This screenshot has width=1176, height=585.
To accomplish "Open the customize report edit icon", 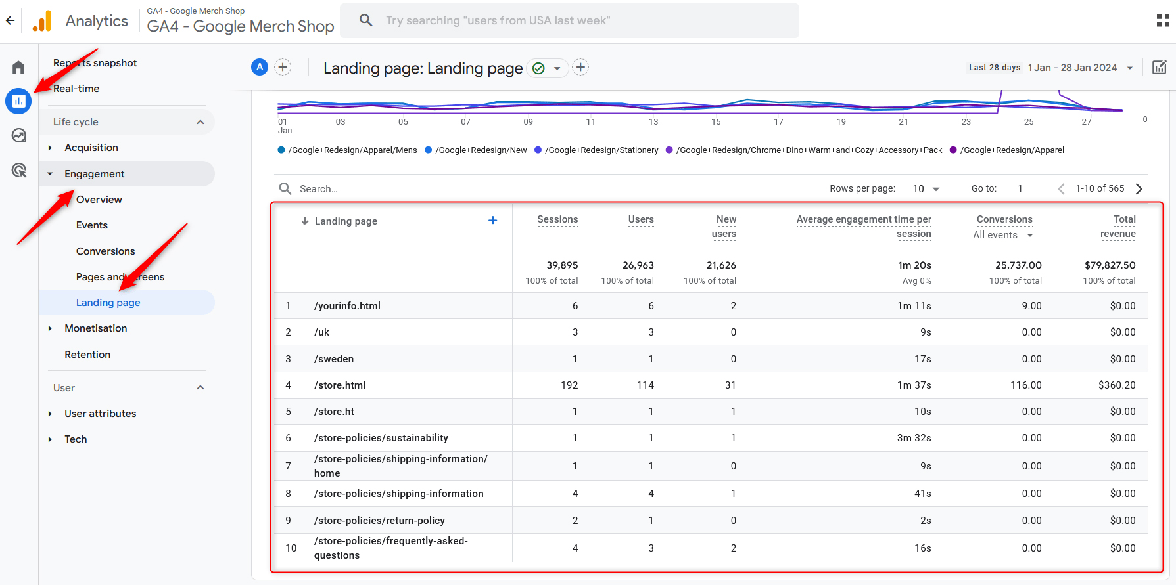I will pyautogui.click(x=1160, y=67).
